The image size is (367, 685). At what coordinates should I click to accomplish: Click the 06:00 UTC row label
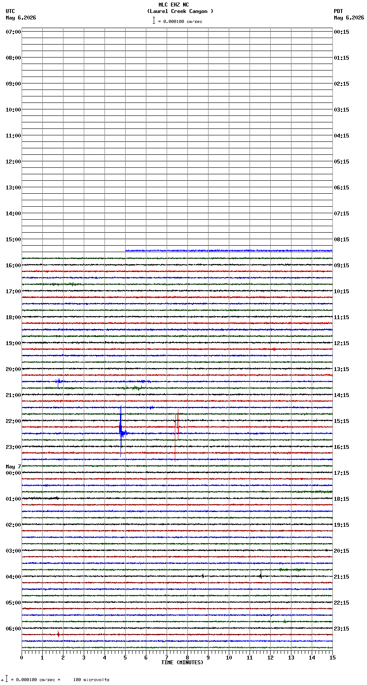point(13,629)
